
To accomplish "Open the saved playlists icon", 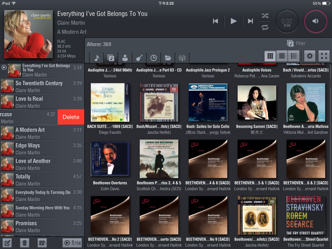I will click(42, 243).
